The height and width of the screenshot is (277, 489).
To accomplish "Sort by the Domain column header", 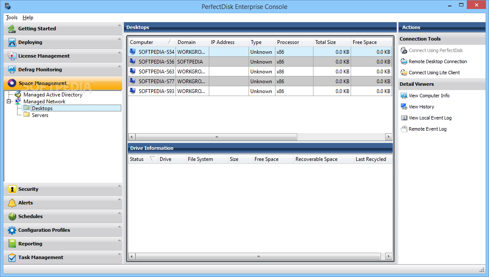I will coord(193,42).
